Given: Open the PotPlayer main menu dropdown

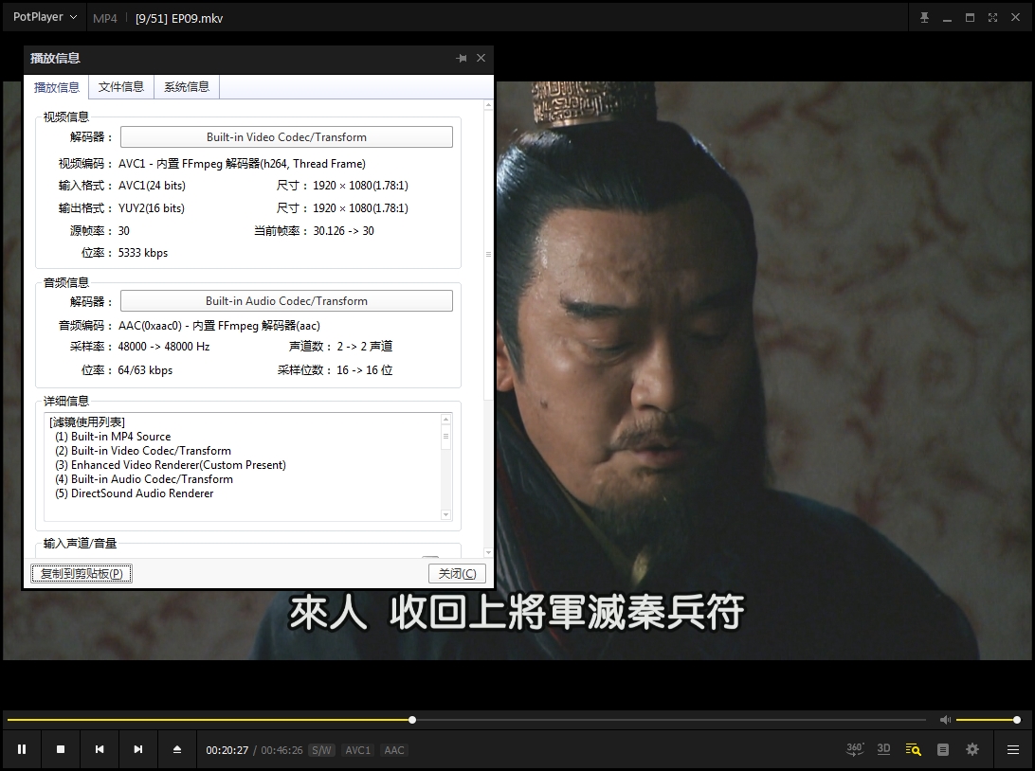Looking at the screenshot, I should 45,17.
